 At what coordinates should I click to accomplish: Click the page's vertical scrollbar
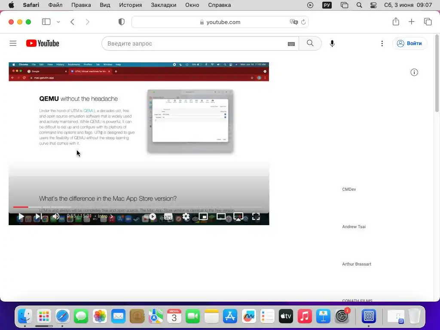437,73
